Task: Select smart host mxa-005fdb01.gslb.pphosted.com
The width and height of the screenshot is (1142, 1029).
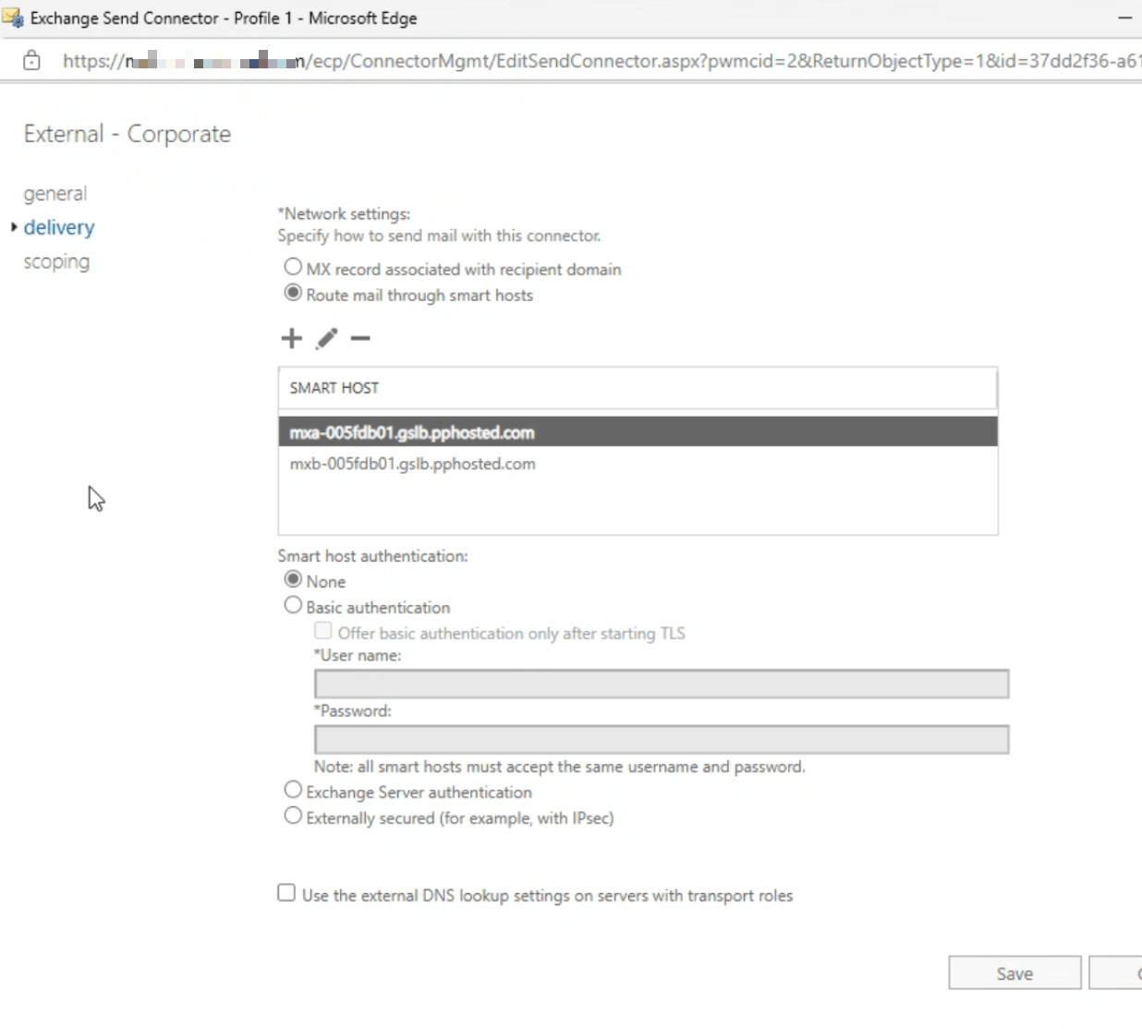Action: pyautogui.click(x=638, y=432)
